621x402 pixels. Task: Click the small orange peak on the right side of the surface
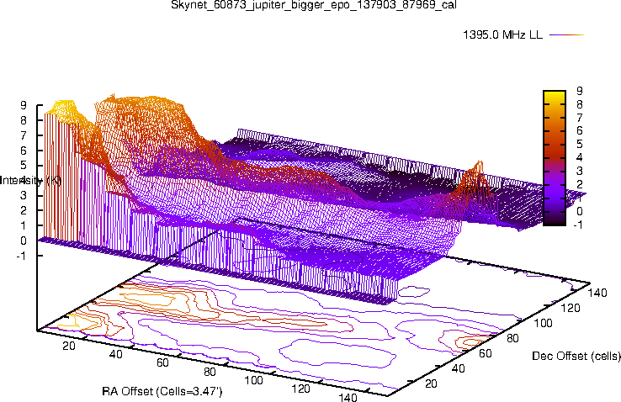coord(476,176)
